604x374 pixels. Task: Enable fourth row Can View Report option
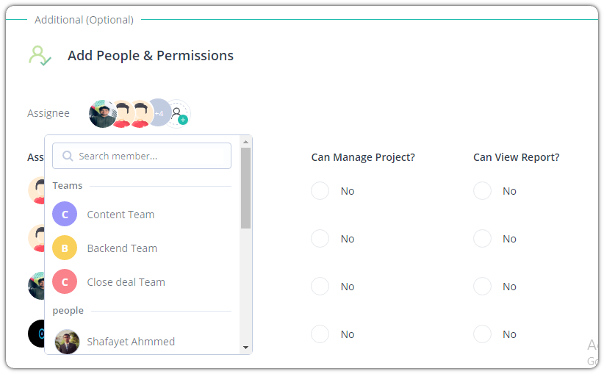point(482,334)
